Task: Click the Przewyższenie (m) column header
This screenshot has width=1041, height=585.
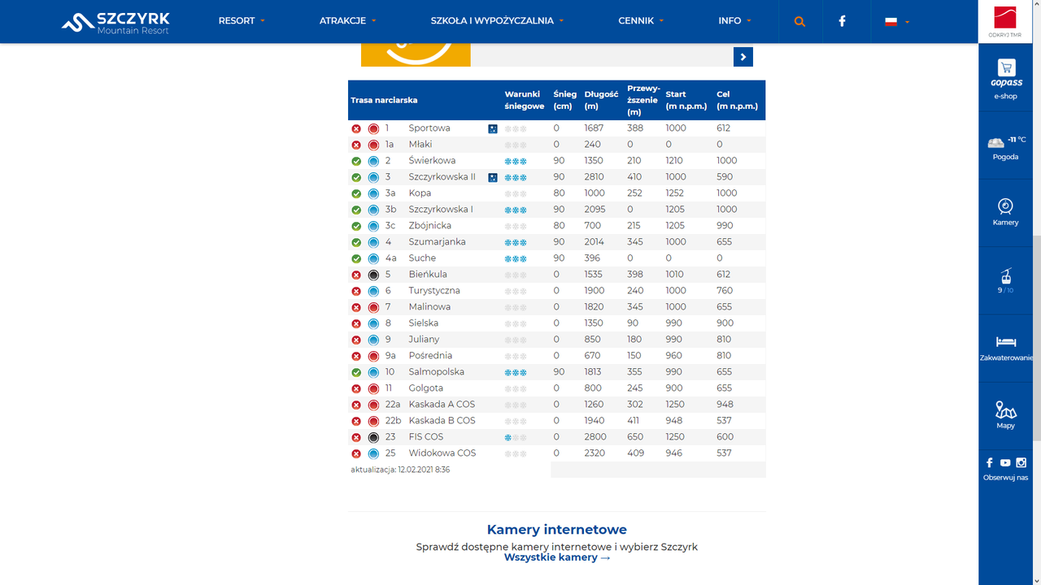Action: click(644, 100)
